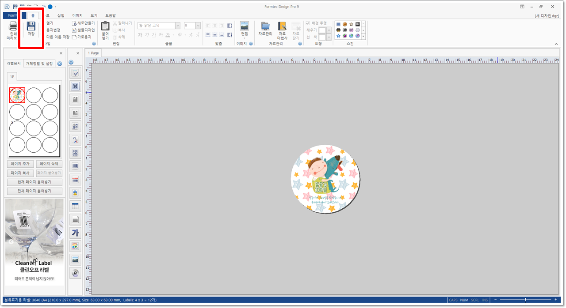Click the round label design on canvas
This screenshot has height=308, width=566.
tap(326, 178)
